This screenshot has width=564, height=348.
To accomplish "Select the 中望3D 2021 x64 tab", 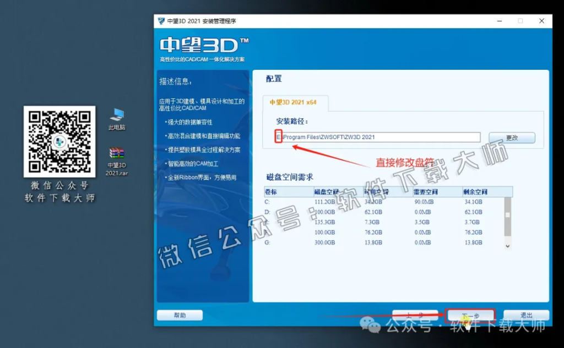I will point(293,102).
